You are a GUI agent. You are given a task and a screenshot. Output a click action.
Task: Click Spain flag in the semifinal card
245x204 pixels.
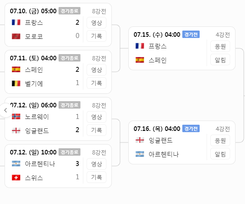click(140, 60)
